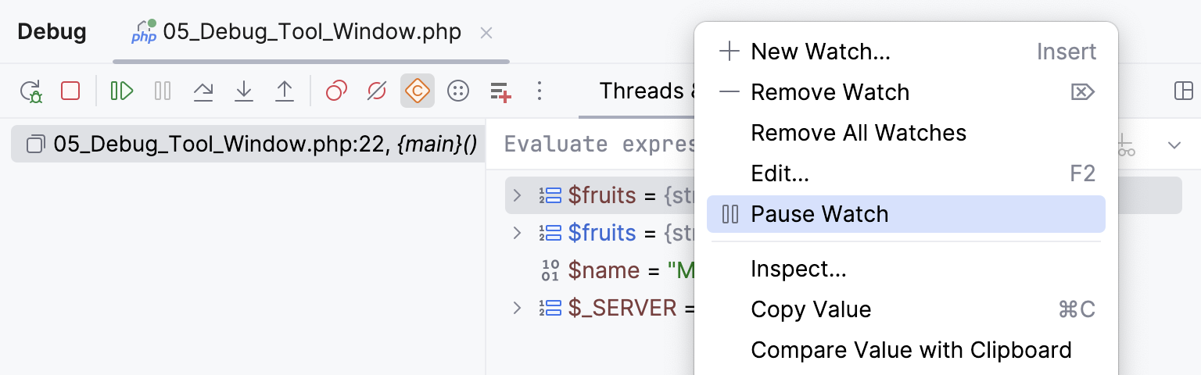1201x375 pixels.
Task: Click the list icon with red plus
Action: point(500,91)
